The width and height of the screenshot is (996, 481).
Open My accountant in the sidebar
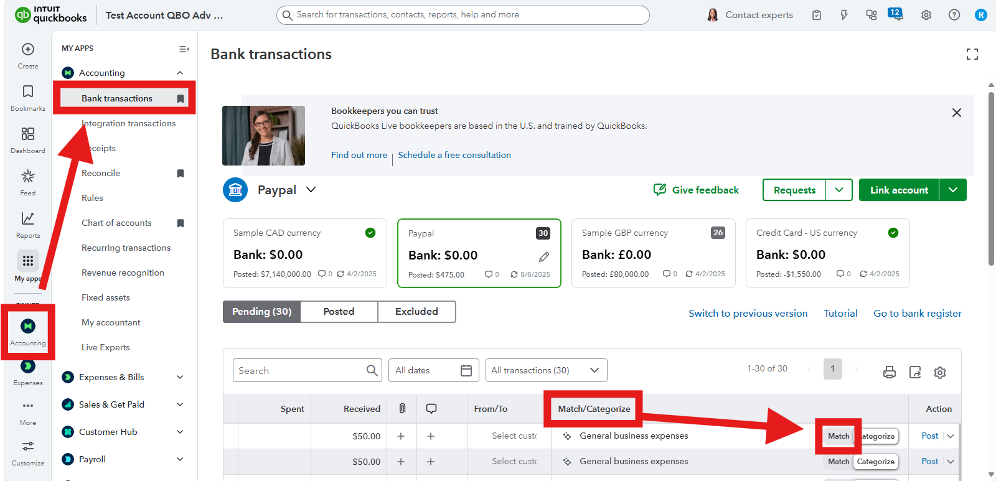pos(111,322)
